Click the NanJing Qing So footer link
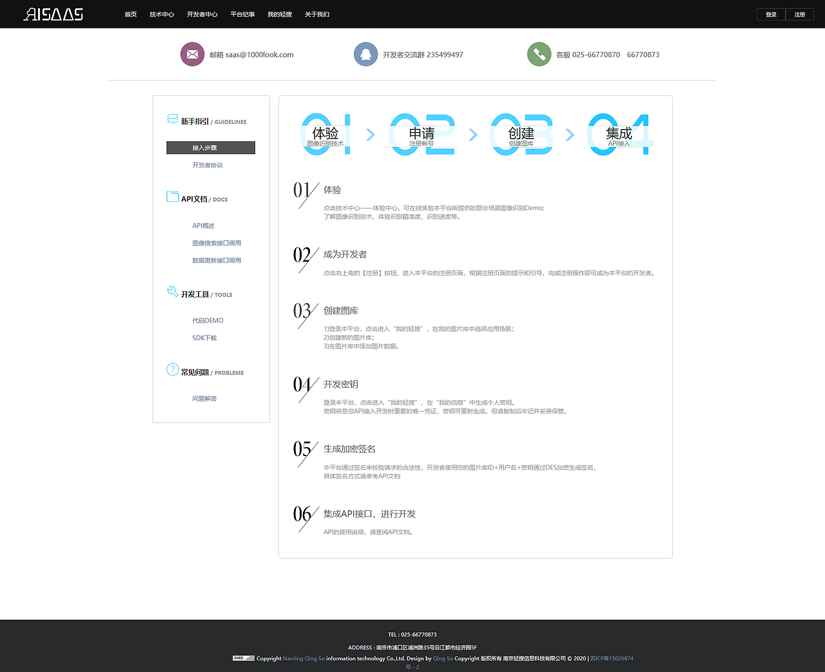 tap(304, 658)
